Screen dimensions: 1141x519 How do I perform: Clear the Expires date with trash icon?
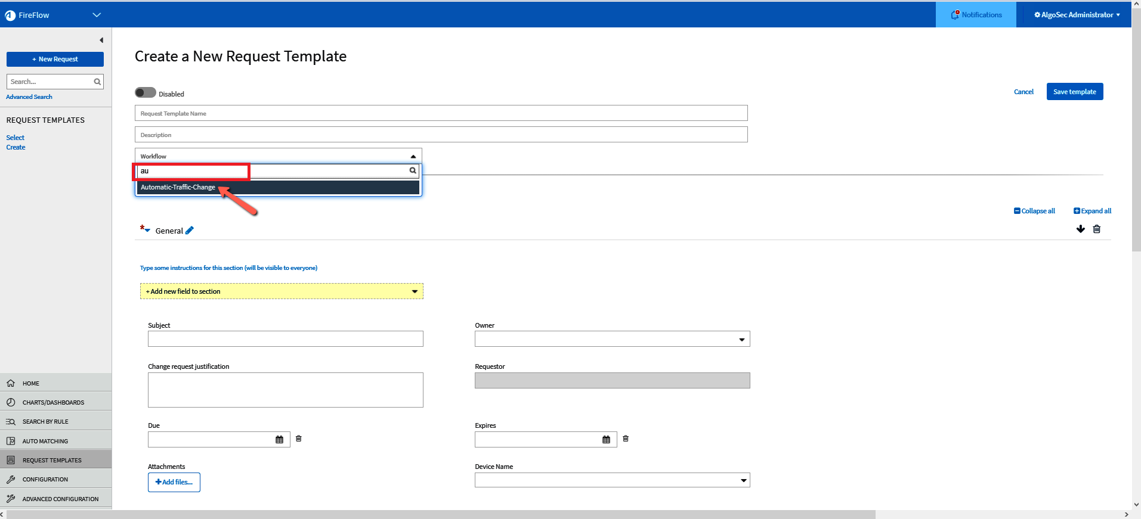pos(626,439)
